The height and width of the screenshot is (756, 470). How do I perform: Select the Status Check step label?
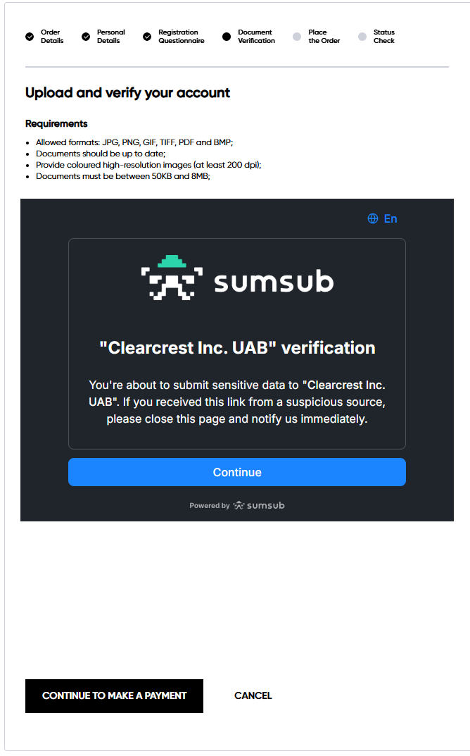[x=384, y=37]
